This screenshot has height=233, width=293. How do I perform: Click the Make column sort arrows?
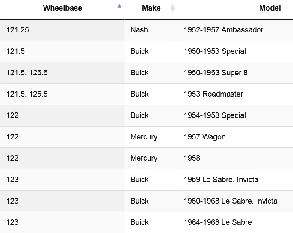coord(172,8)
